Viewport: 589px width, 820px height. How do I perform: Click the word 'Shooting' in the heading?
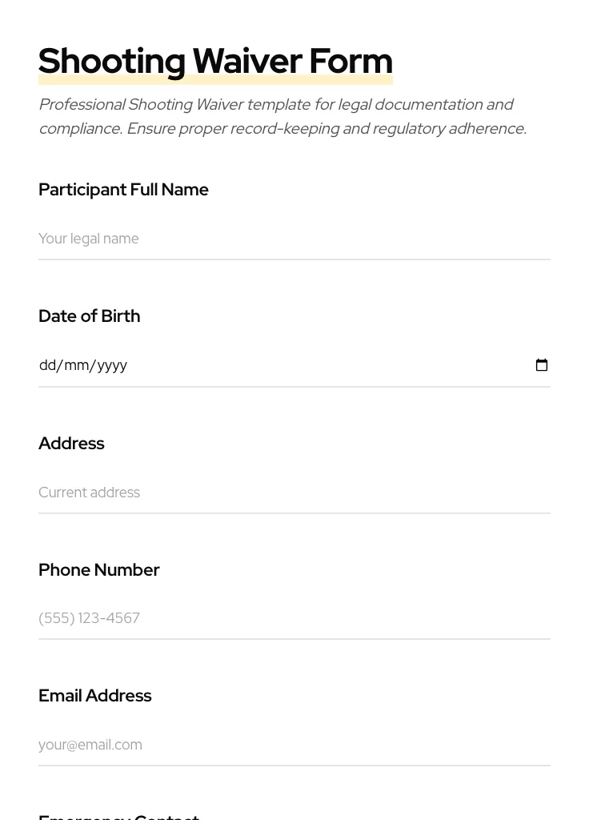(112, 62)
